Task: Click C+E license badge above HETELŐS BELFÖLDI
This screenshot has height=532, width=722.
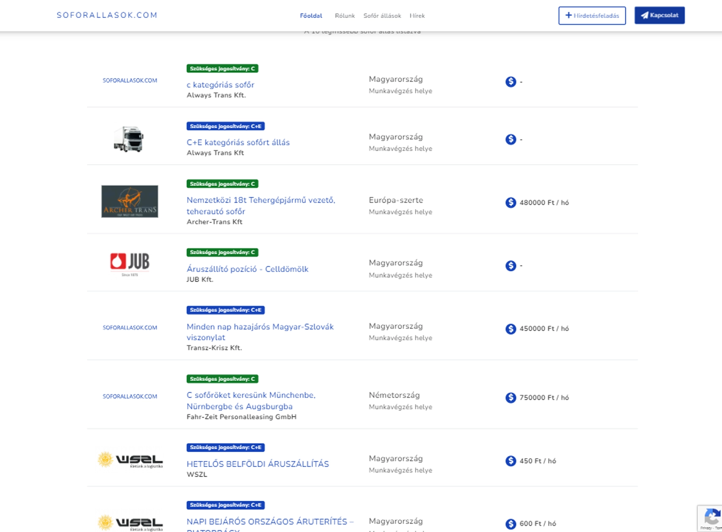Action: 225,447
